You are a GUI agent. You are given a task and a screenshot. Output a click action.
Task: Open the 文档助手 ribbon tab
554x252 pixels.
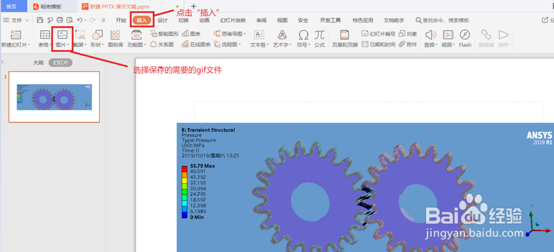pos(394,20)
